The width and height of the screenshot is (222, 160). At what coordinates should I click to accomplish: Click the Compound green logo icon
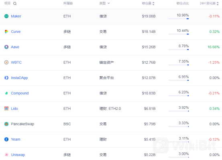[6, 93]
